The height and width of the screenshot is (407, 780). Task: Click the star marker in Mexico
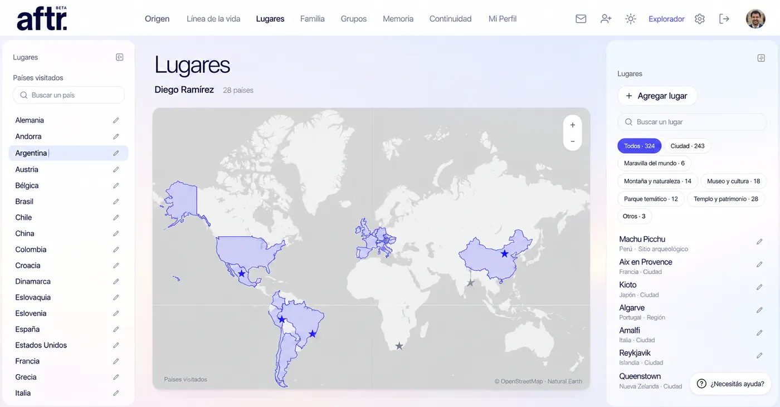tap(242, 274)
